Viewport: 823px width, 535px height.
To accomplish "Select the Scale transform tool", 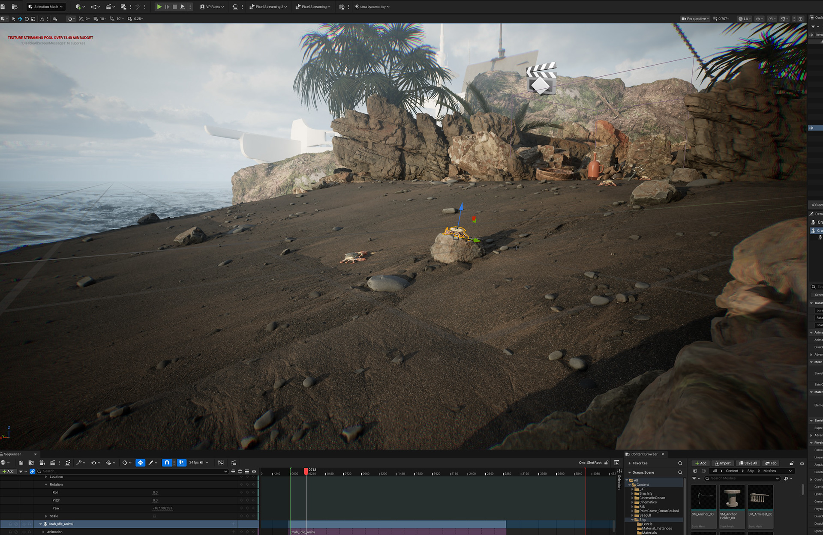I will [33, 19].
